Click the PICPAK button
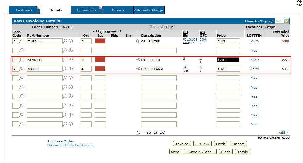Screen dimensions: 303x163 coord(202,144)
